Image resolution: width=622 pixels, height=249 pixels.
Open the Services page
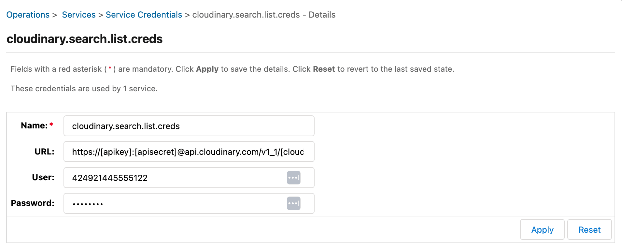point(79,15)
